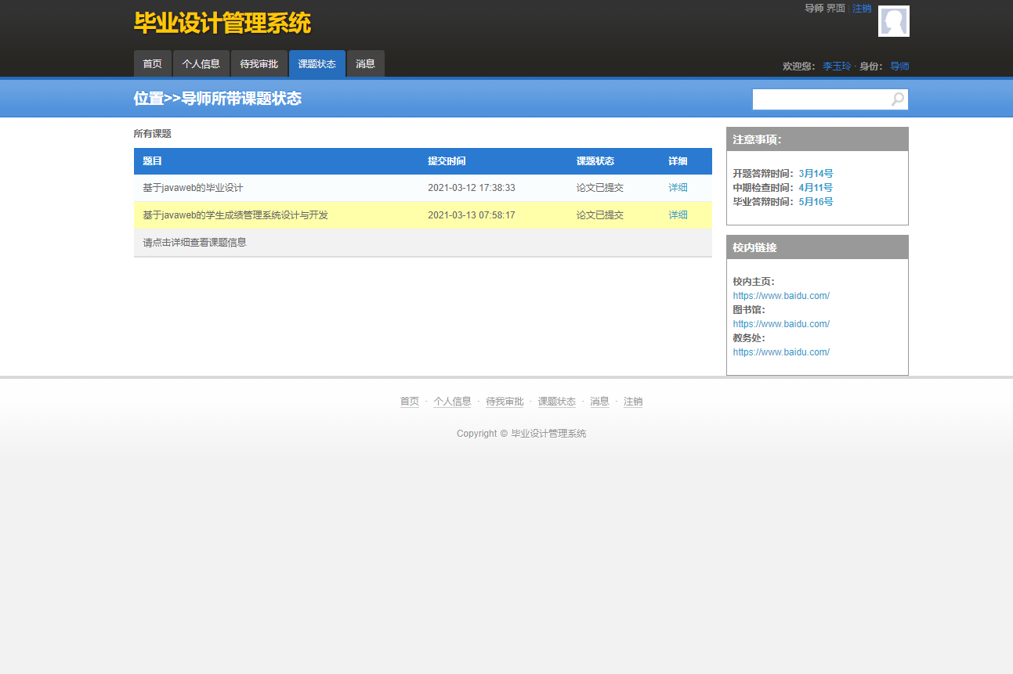
Task: Switch to the 首页 navigation tab
Action: (152, 63)
